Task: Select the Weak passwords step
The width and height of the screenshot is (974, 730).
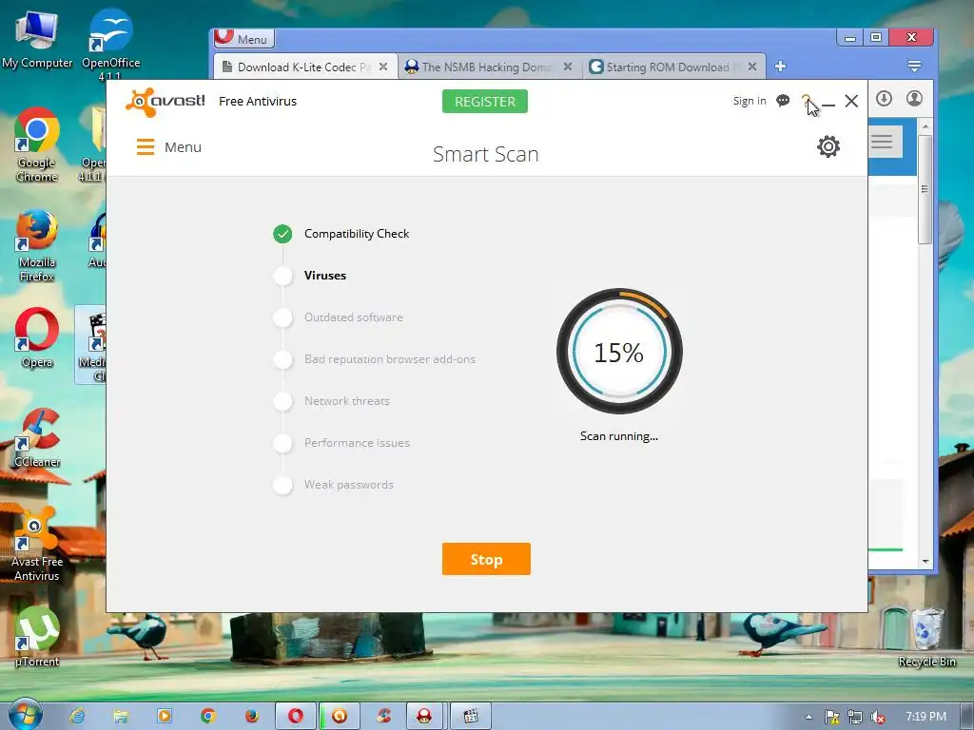Action: 348,485
